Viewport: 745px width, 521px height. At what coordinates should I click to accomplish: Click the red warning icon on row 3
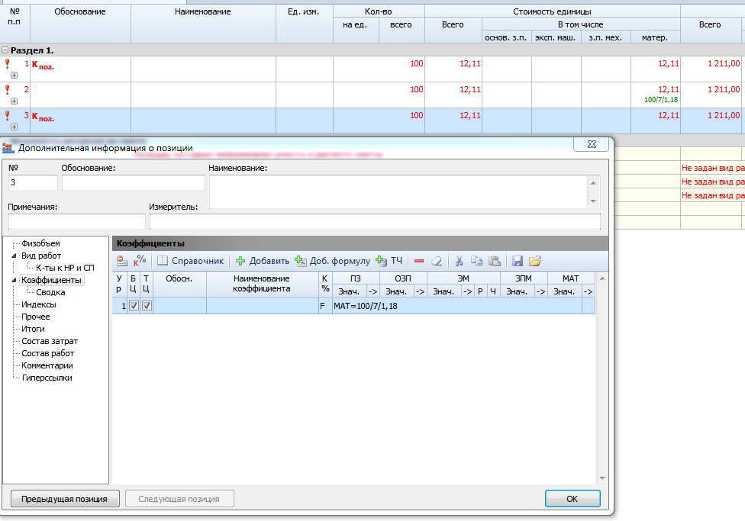pyautogui.click(x=7, y=115)
